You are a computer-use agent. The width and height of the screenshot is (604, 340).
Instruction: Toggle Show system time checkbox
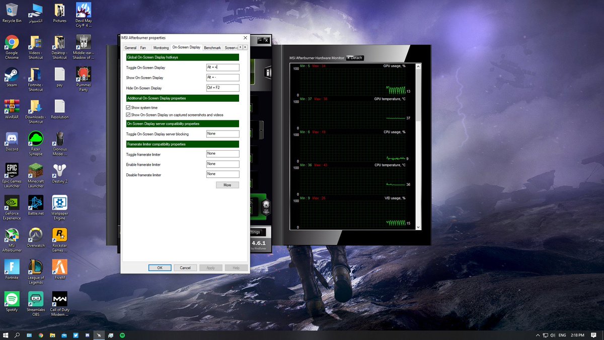click(x=128, y=107)
